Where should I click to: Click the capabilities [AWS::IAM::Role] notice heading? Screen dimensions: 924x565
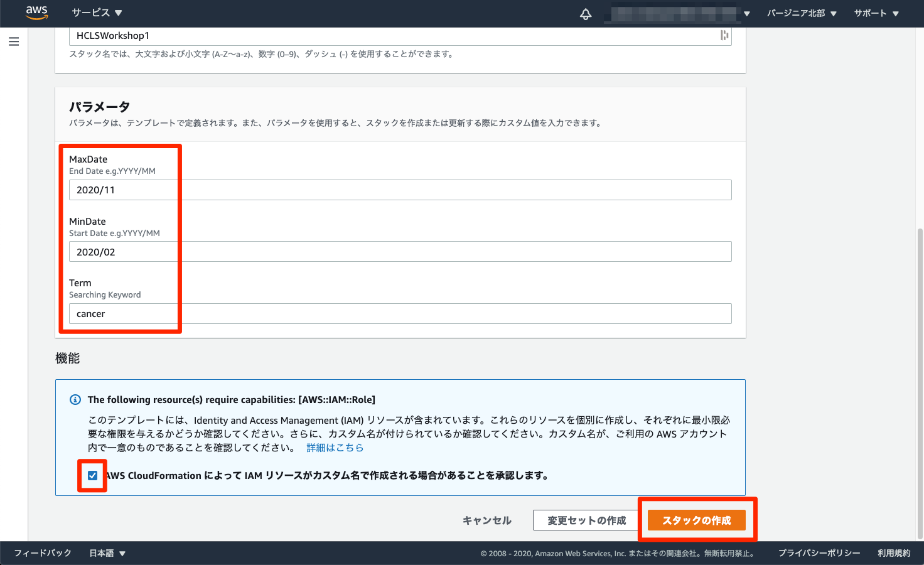(x=232, y=400)
